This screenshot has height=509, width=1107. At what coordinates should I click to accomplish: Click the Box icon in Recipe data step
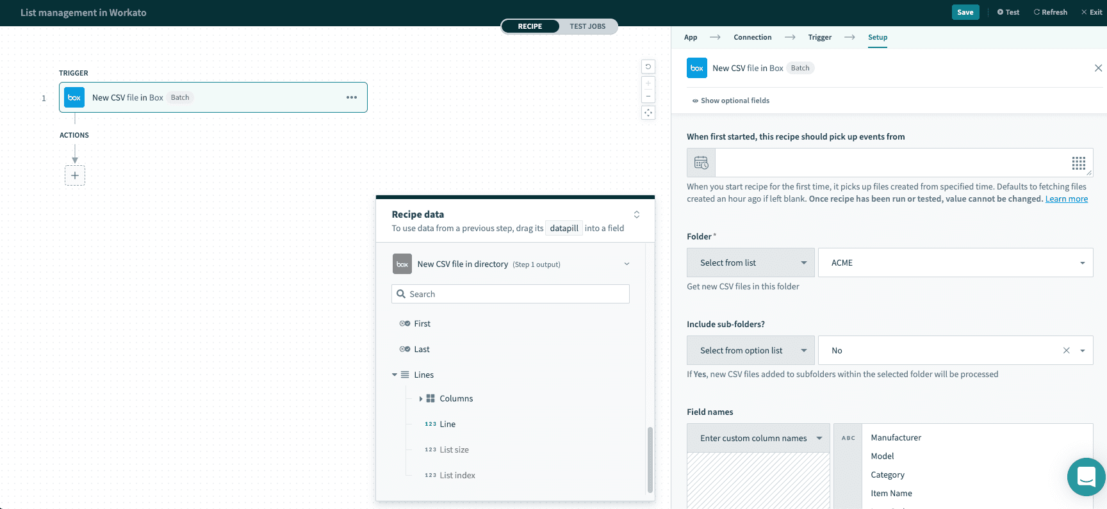coord(402,264)
